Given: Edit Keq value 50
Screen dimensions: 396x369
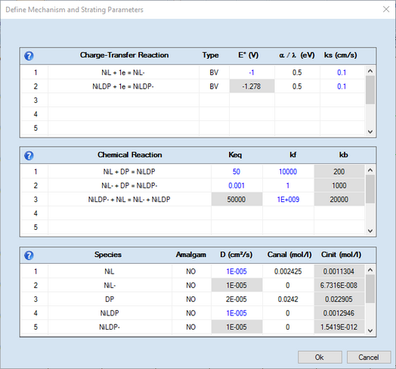Looking at the screenshot, I should point(237,172).
